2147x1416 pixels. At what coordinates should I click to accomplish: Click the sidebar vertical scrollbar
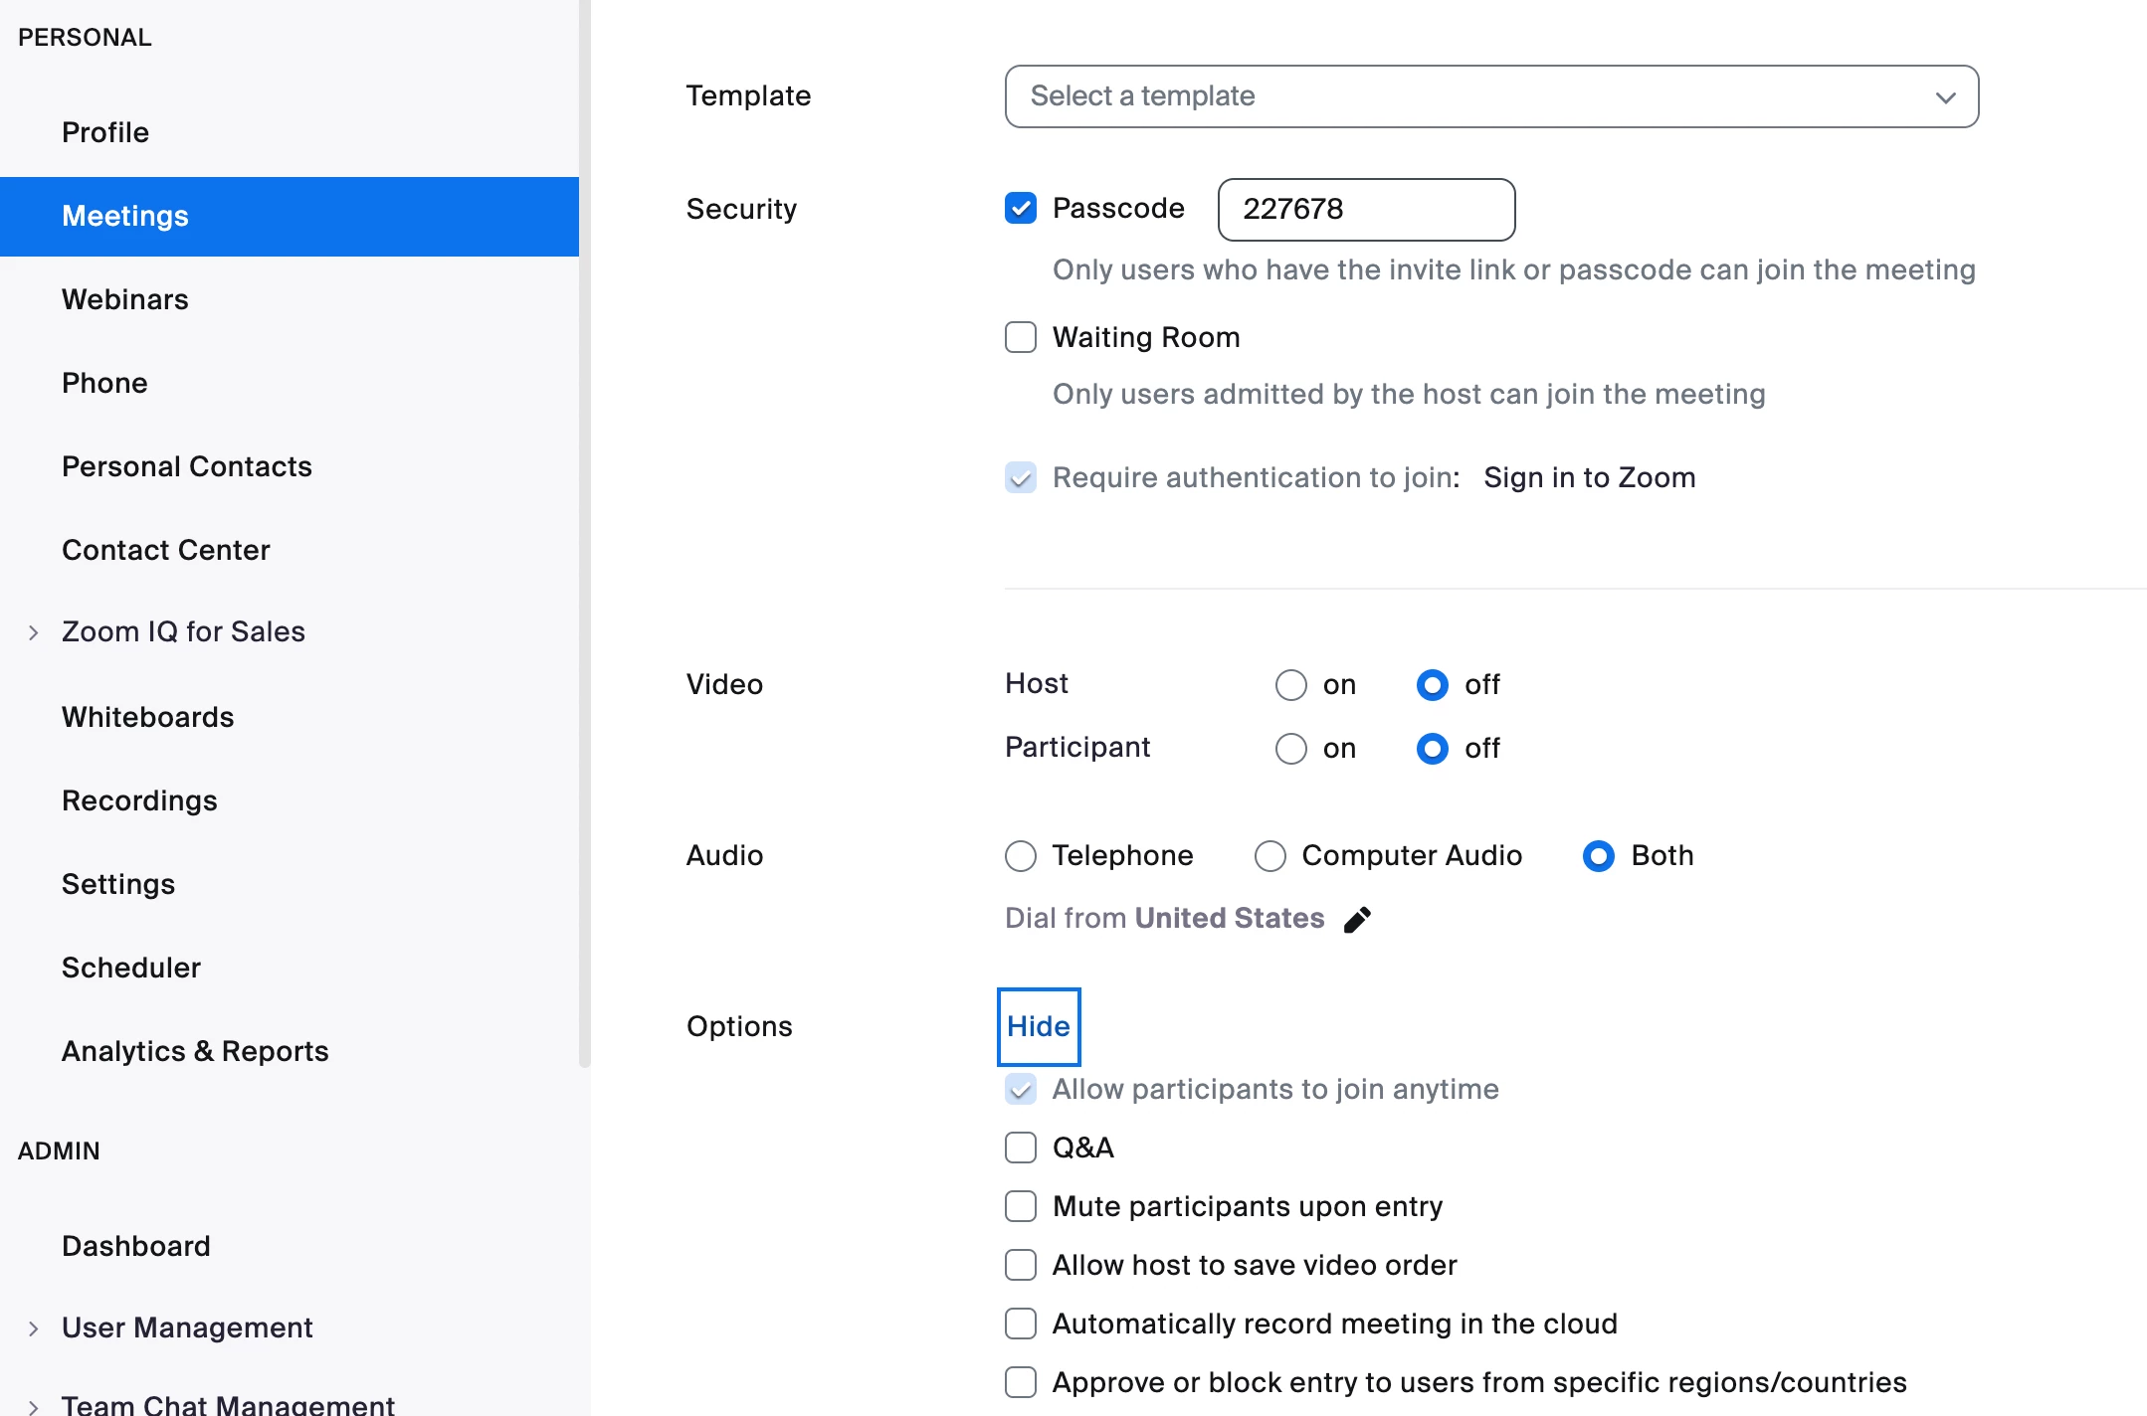point(585,537)
